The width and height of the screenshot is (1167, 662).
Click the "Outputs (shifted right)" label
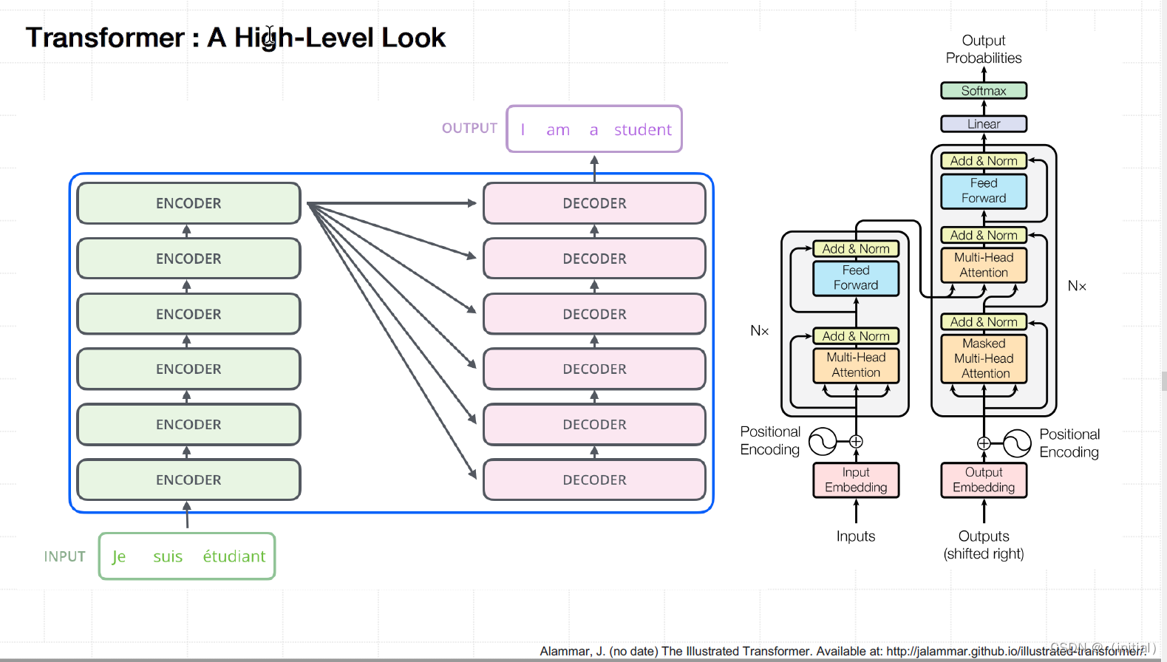(984, 545)
